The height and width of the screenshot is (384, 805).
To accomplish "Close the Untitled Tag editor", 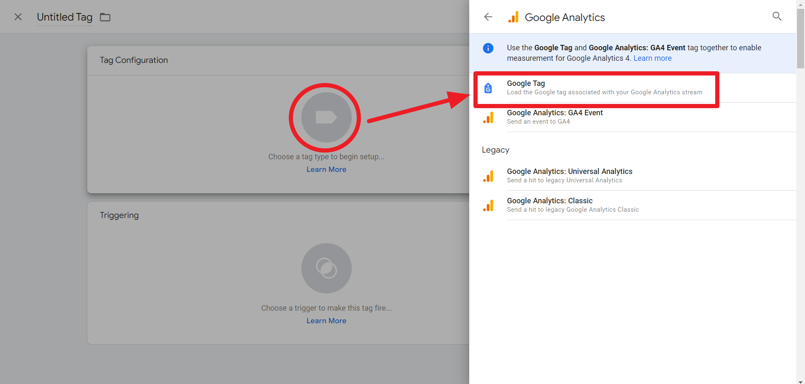I will (18, 17).
